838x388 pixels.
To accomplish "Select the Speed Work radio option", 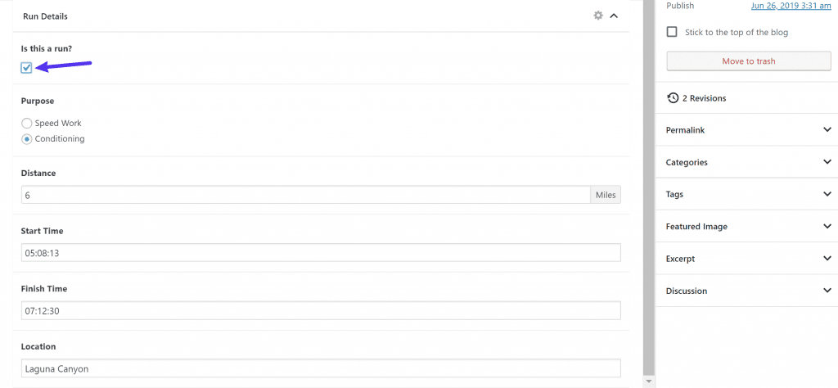I will tap(27, 123).
